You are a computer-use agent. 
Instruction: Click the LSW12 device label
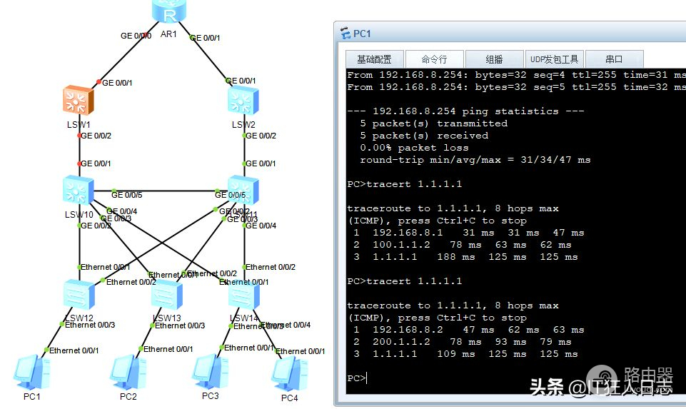[x=79, y=318]
